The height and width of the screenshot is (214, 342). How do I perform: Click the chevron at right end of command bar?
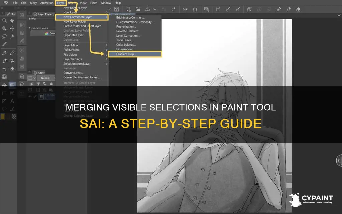point(339,15)
